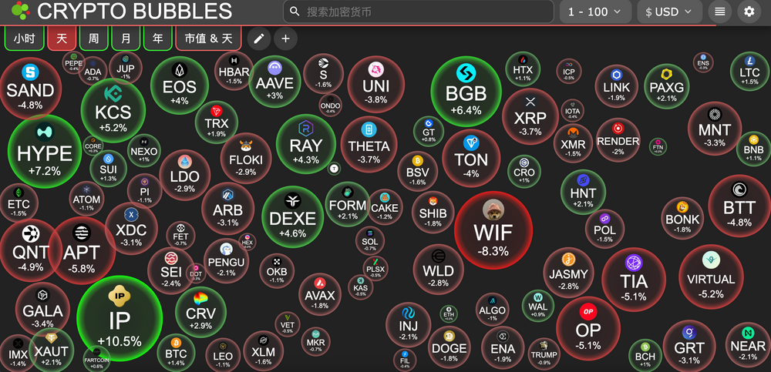
Task: Open the XDC bubble
Action: (x=131, y=229)
